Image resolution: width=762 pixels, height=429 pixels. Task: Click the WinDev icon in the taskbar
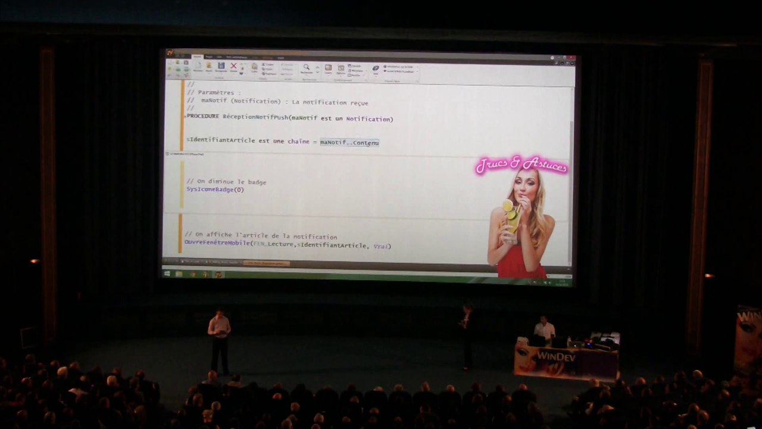[x=218, y=274]
